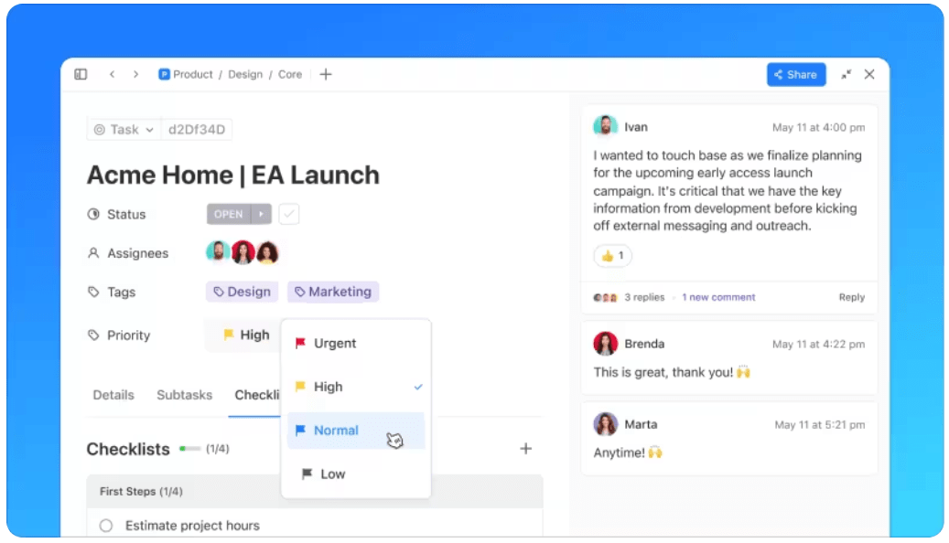Click the thumbs-up reaction on Ivan's comment
Viewport: 949px width, 543px height.
[x=612, y=256]
